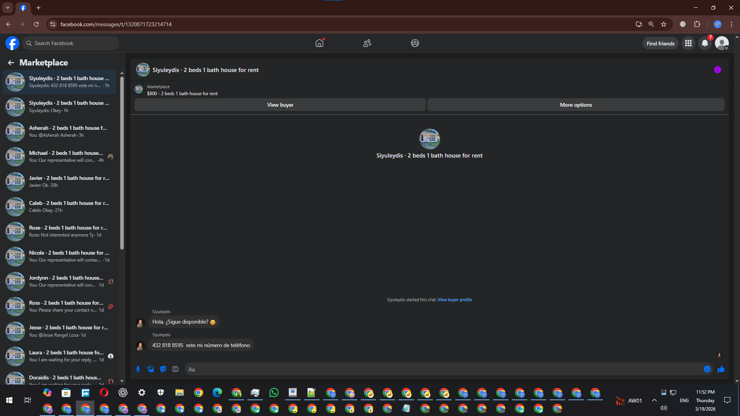Click the View buyer button
This screenshot has height=416, width=740.
[280, 105]
